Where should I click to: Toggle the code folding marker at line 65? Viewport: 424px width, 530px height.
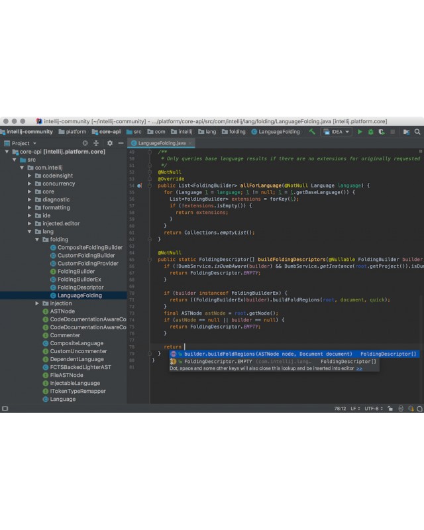tap(150, 260)
